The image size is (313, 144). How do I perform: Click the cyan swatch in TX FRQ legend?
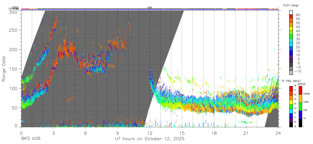pos(291,111)
